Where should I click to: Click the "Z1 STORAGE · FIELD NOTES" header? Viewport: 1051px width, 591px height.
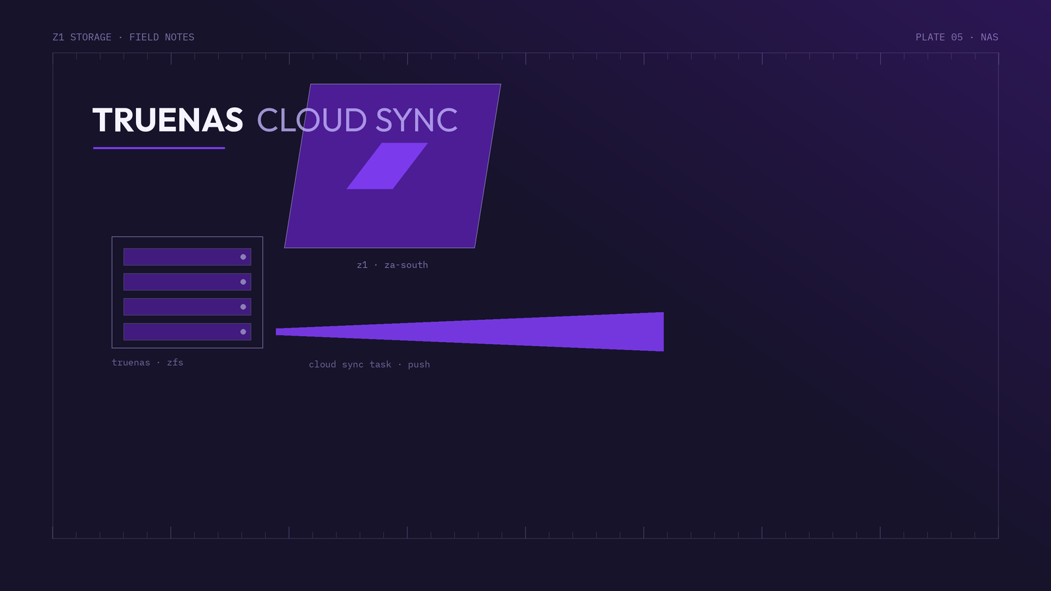(x=123, y=37)
